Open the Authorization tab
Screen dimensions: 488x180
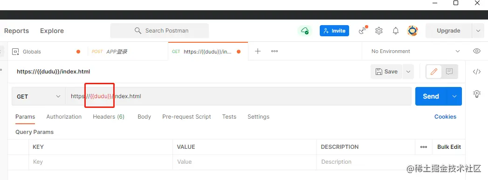click(x=64, y=117)
